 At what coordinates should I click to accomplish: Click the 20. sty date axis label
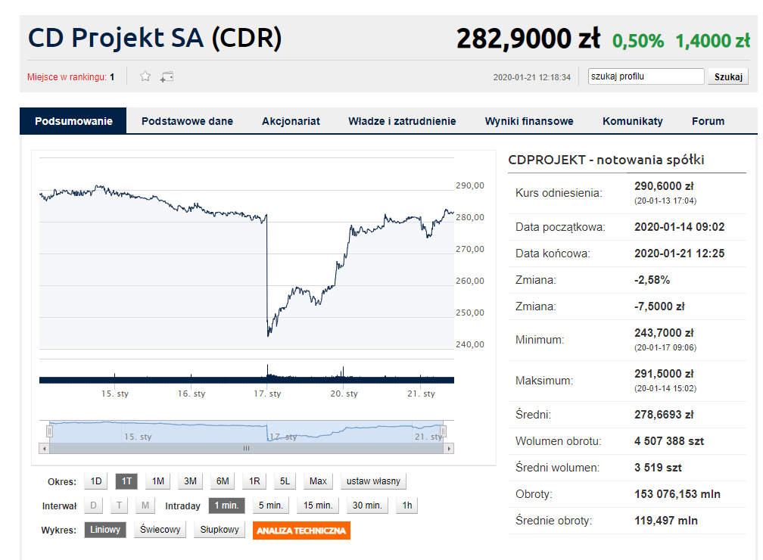pyautogui.click(x=344, y=394)
